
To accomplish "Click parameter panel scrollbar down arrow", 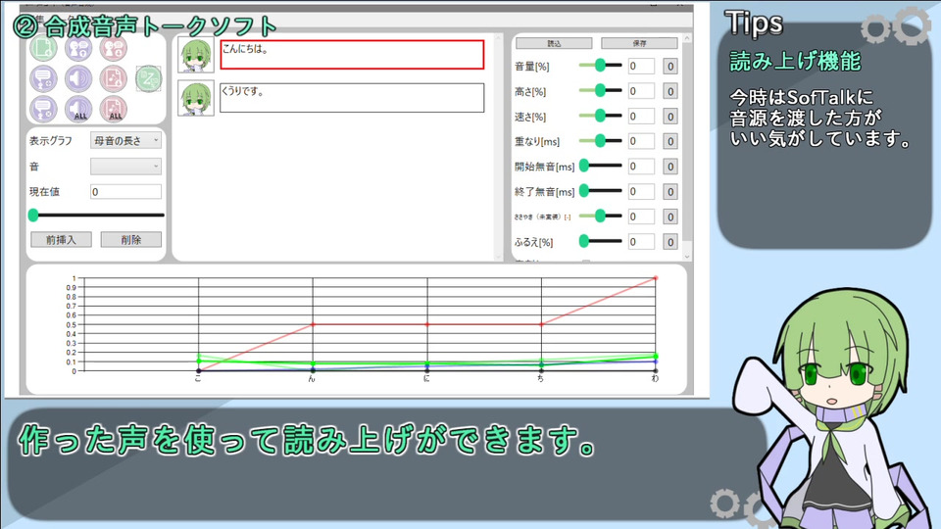I will (687, 256).
